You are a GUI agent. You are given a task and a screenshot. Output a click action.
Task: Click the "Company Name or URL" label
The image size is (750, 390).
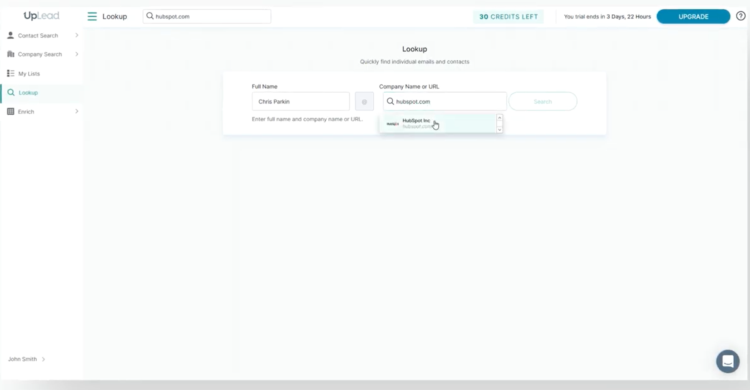(x=409, y=86)
